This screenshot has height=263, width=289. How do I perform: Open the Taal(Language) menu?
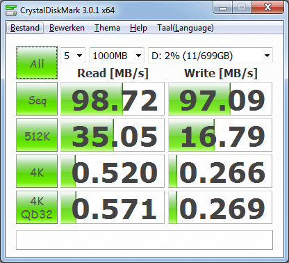coord(185,28)
